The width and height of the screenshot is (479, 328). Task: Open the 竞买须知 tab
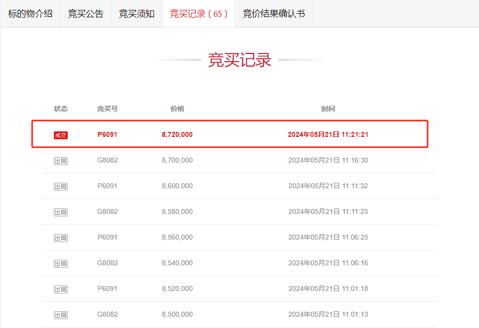click(136, 14)
